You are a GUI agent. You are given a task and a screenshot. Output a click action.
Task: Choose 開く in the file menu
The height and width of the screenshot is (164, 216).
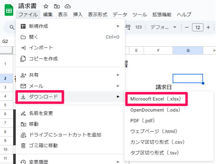[x=70, y=37]
